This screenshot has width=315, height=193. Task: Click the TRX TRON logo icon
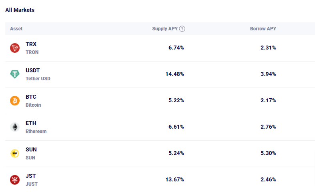[x=15, y=48]
